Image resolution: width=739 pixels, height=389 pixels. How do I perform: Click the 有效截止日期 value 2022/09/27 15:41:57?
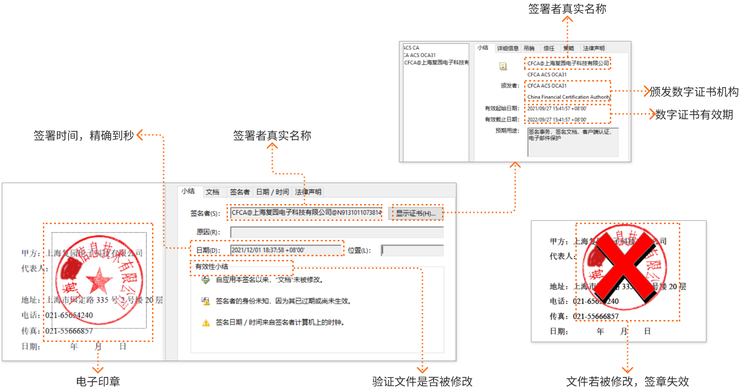pyautogui.click(x=557, y=120)
